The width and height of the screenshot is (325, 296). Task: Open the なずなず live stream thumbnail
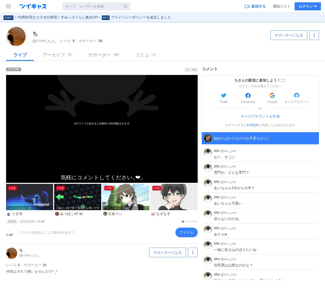tap(174, 197)
